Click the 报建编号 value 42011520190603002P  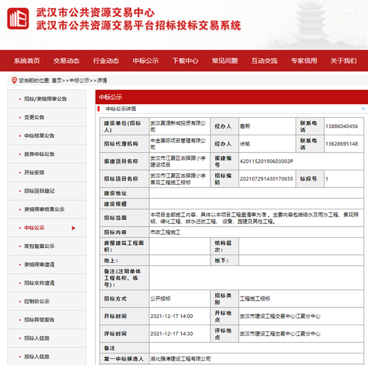click(x=266, y=162)
